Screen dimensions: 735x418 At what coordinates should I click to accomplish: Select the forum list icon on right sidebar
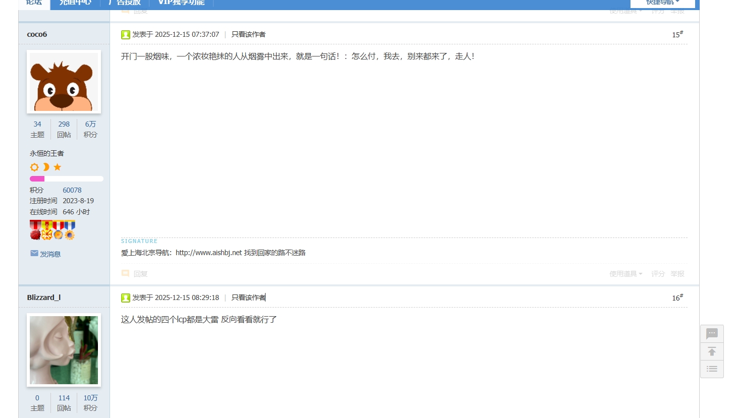(x=712, y=369)
